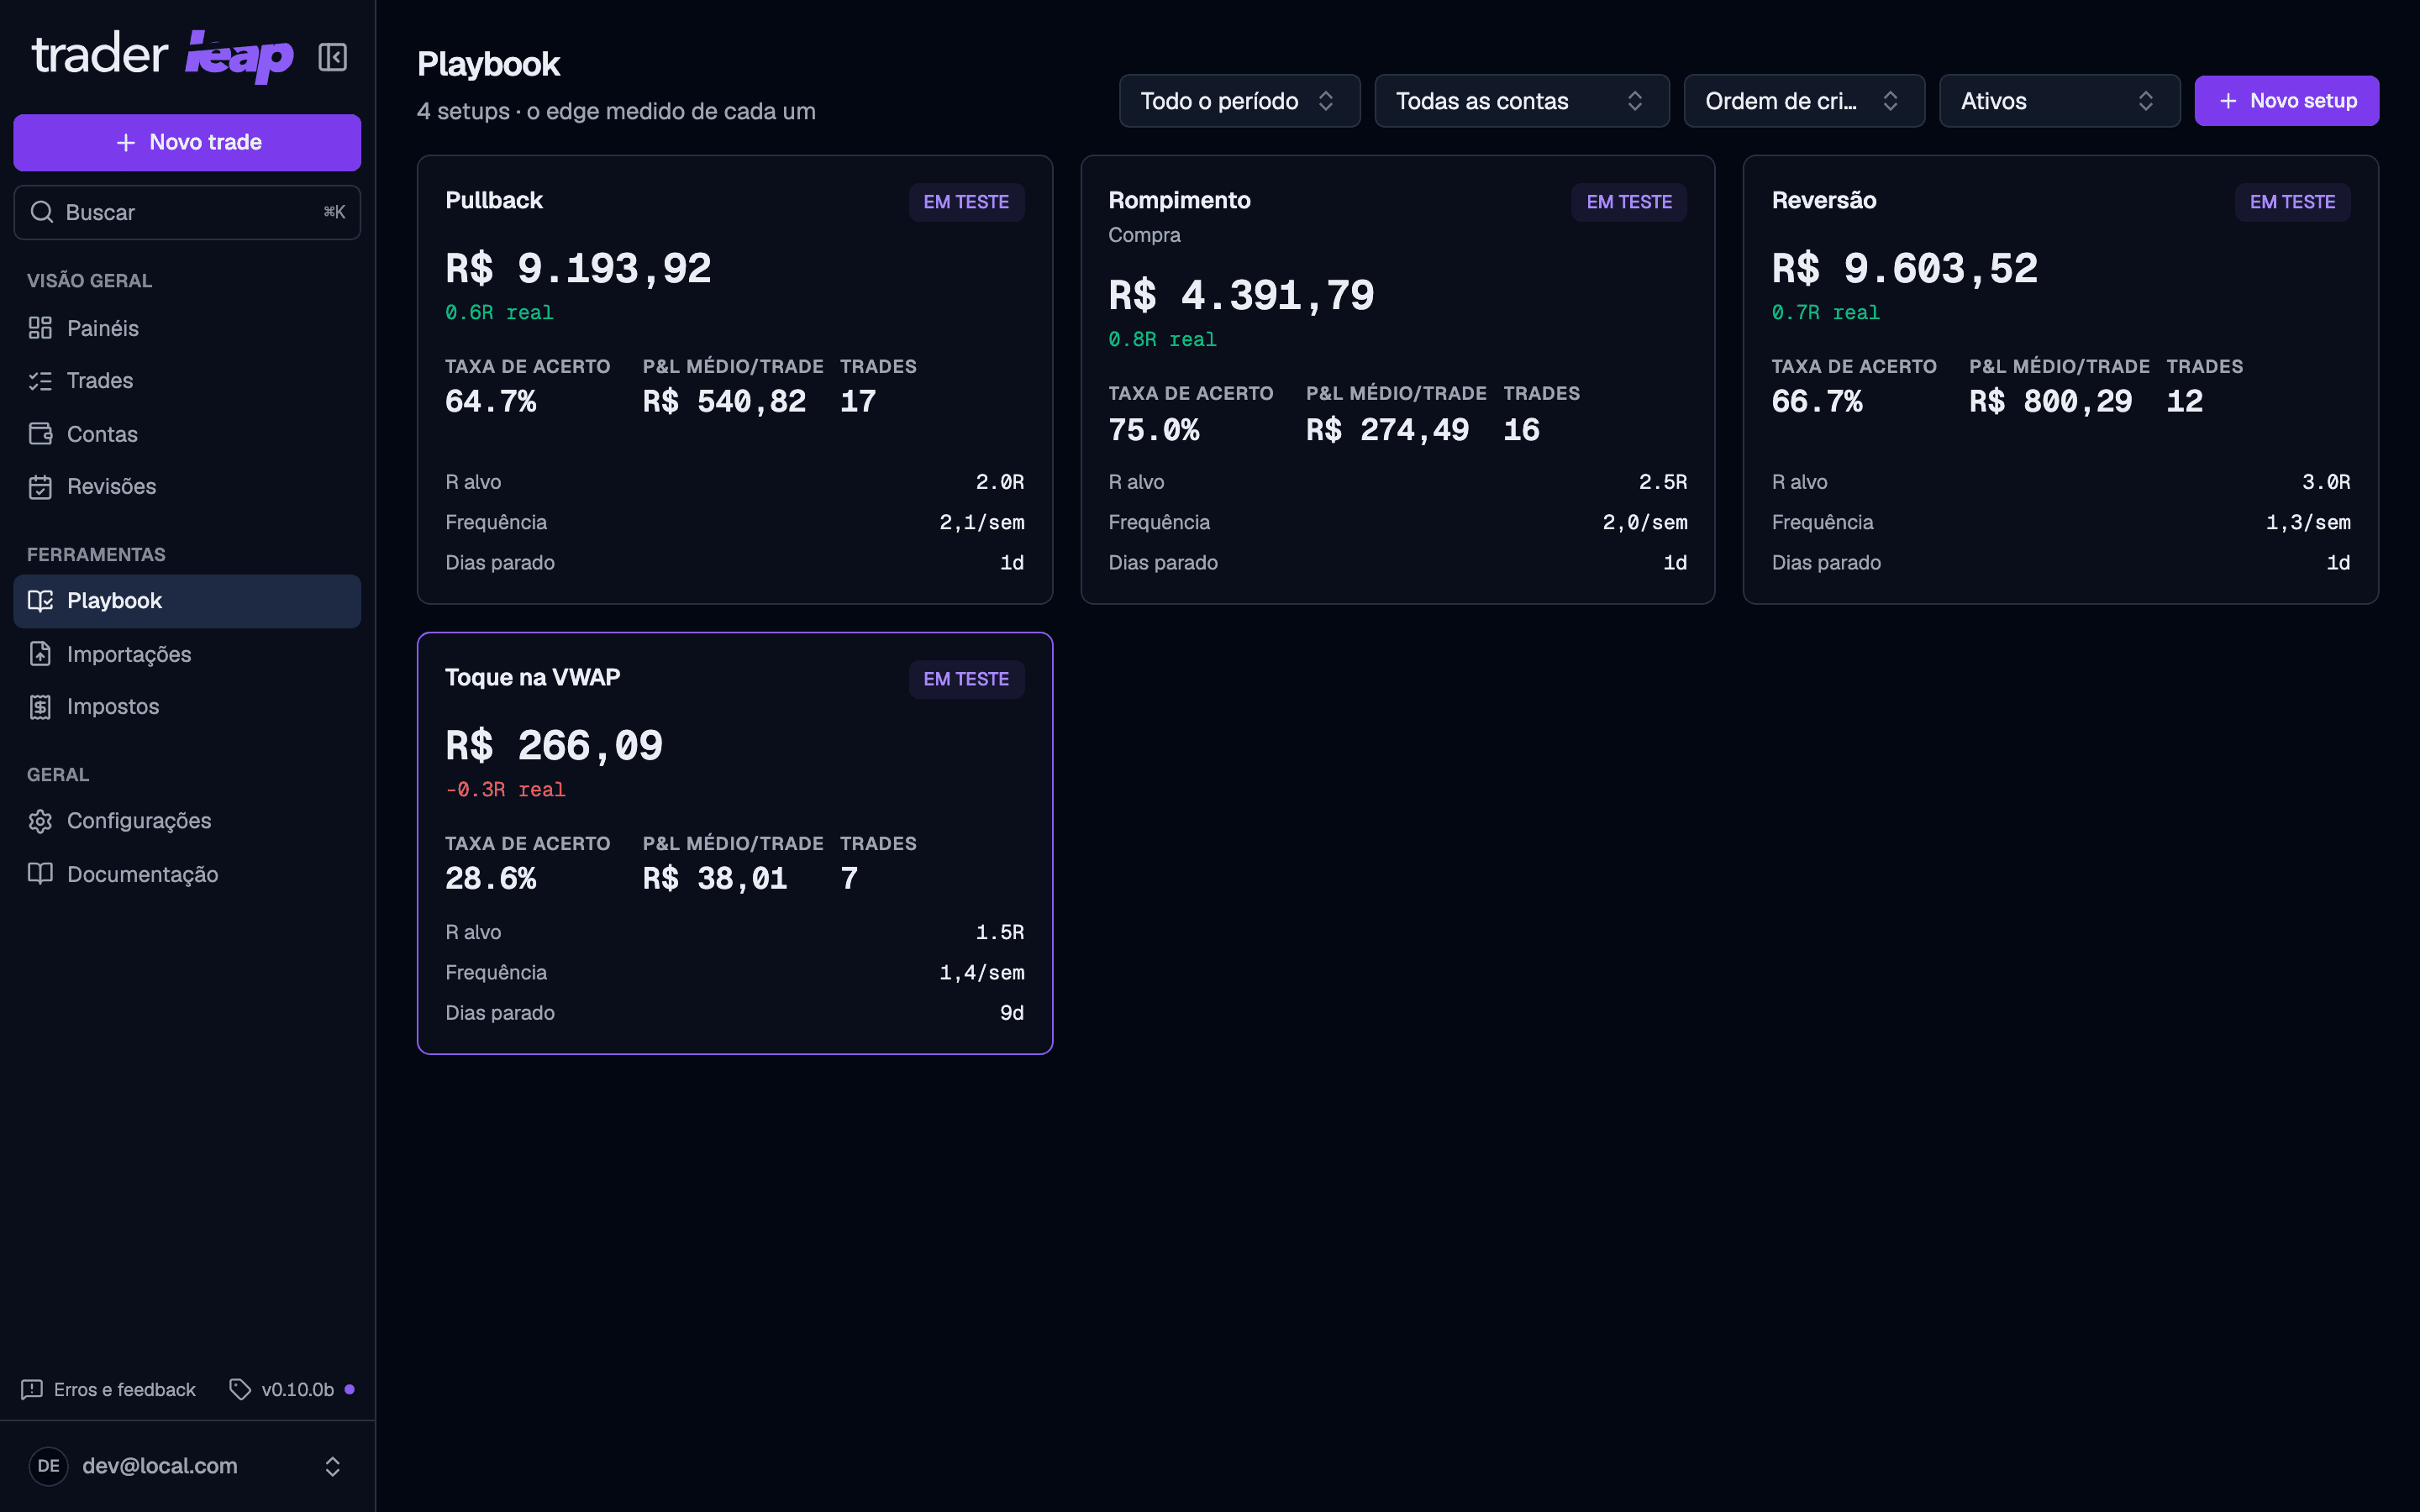Expand the dev@local.com account switcher chevron

tap(333, 1466)
